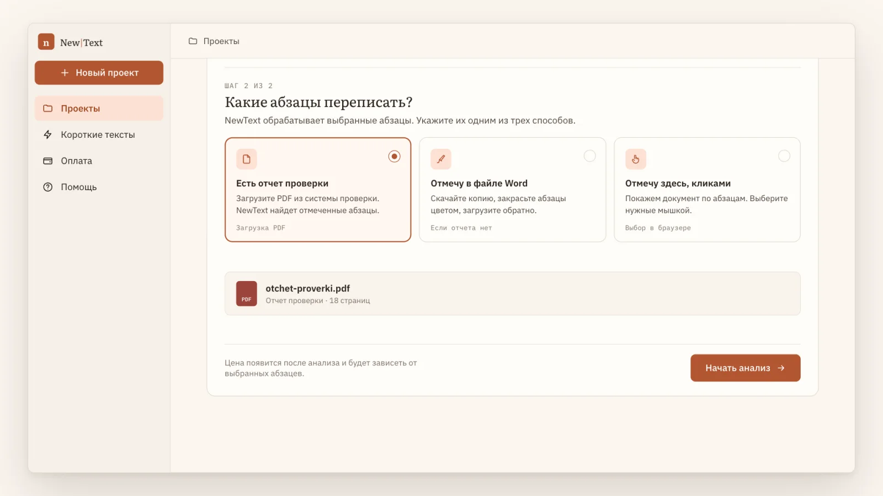Click the NewText обрабатывает выбранные абзацы subtitle
This screenshot has height=496, width=883.
tap(400, 121)
